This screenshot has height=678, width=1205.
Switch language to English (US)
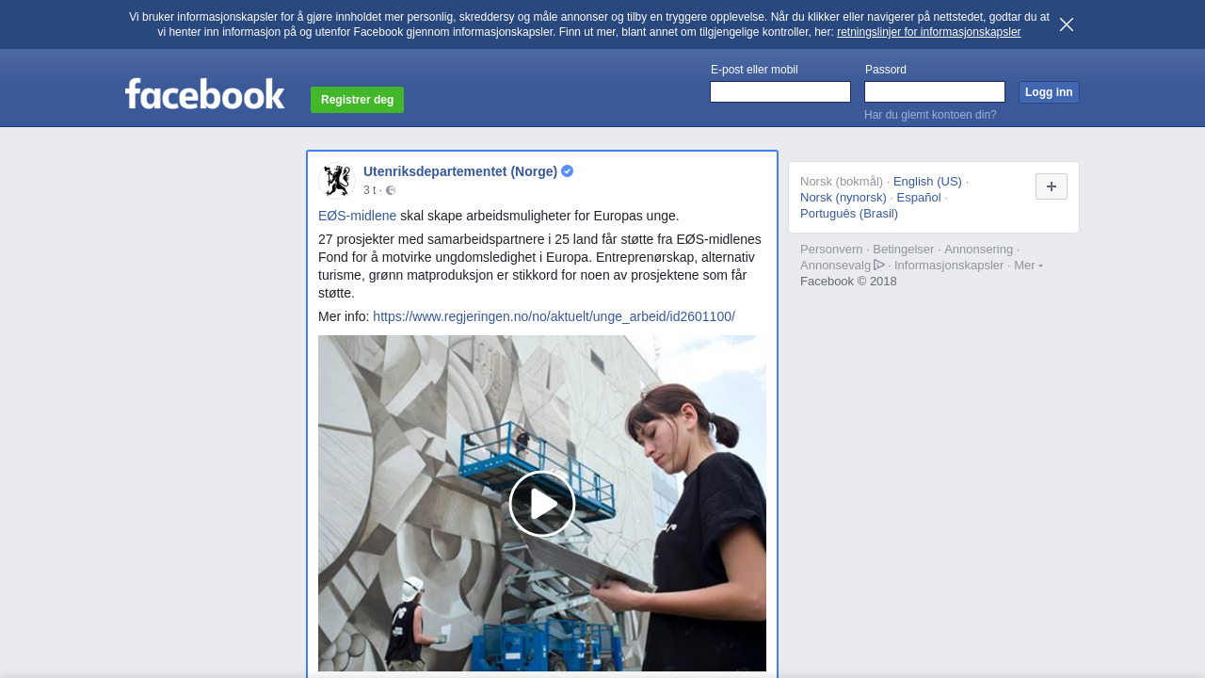coord(927,182)
